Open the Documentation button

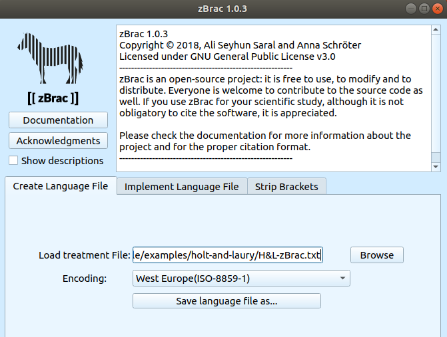pyautogui.click(x=58, y=120)
